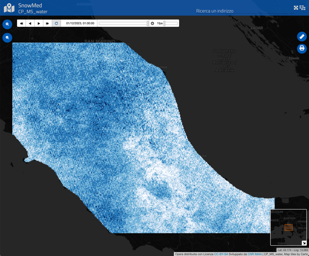The width and height of the screenshot is (309, 256).
Task: Click the SnowMed map logo icon
Action: pos(9,8)
